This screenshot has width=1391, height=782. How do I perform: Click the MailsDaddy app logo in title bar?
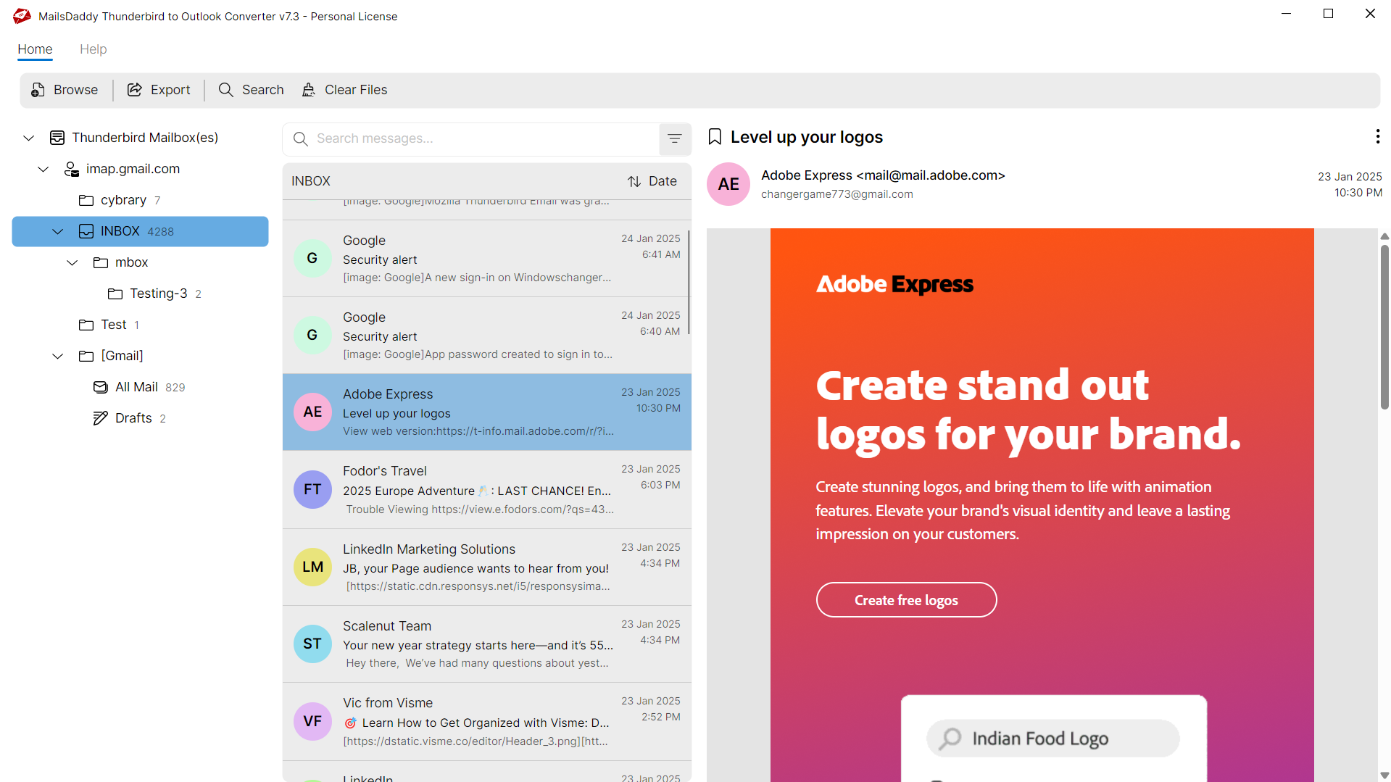point(22,16)
